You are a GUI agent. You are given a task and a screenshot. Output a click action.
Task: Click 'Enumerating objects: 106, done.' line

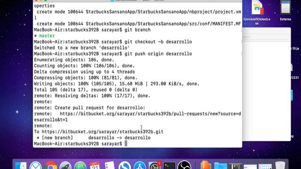pos(74,60)
